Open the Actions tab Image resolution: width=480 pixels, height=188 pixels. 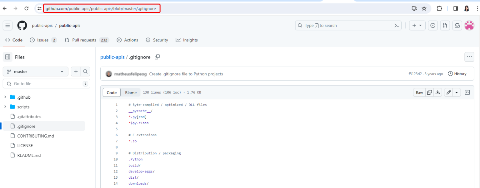[x=127, y=40]
